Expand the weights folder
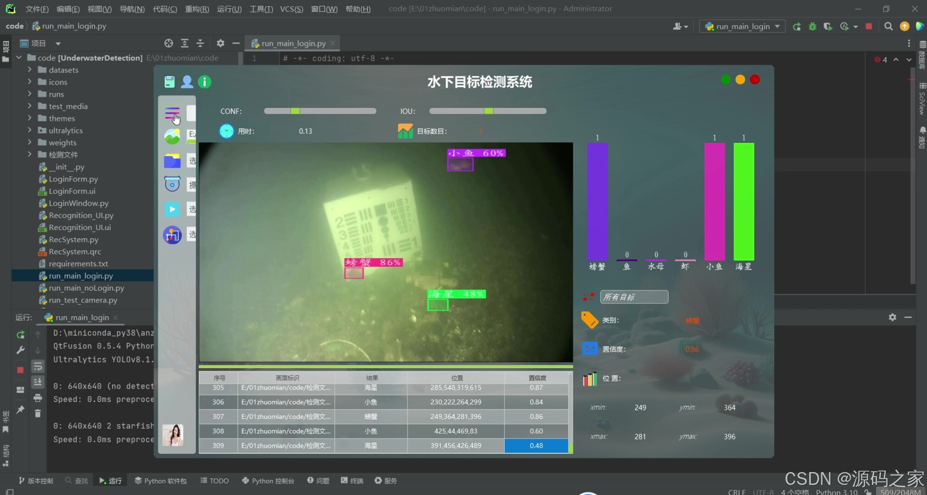927x495 pixels. (30, 143)
